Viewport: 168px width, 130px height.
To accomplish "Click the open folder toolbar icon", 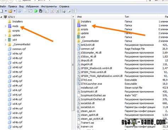I will point(10,11).
